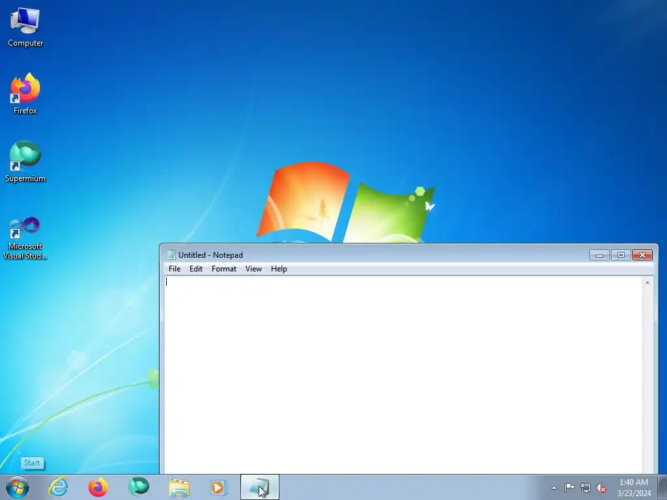Maximize the Notepad window
Viewport: 667px width, 500px height.
tap(621, 255)
